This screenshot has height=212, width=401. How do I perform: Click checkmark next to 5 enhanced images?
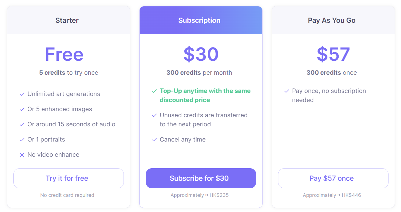click(22, 109)
